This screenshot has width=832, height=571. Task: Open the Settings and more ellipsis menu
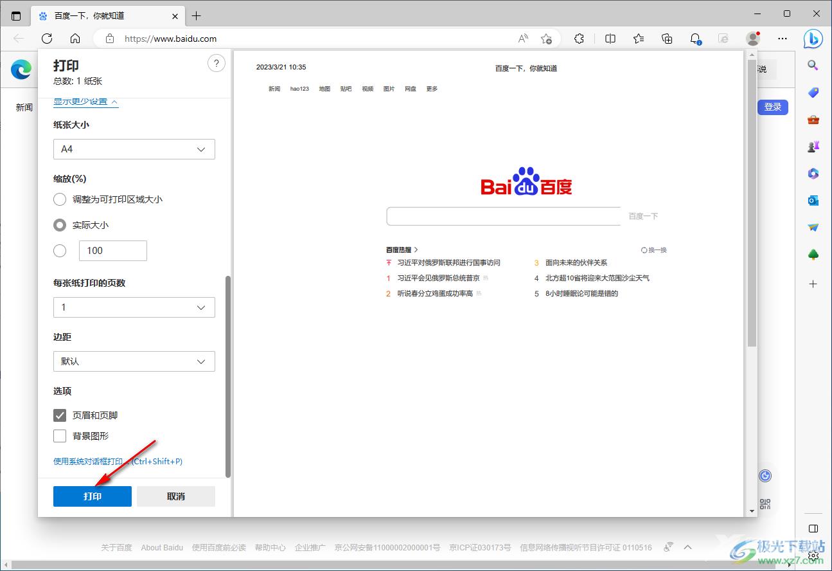coord(783,39)
